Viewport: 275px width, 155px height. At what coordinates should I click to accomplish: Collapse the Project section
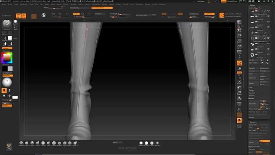coord(251,99)
